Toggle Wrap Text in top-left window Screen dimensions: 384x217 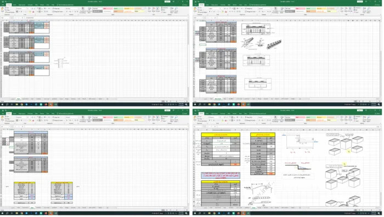[x=56, y=8]
